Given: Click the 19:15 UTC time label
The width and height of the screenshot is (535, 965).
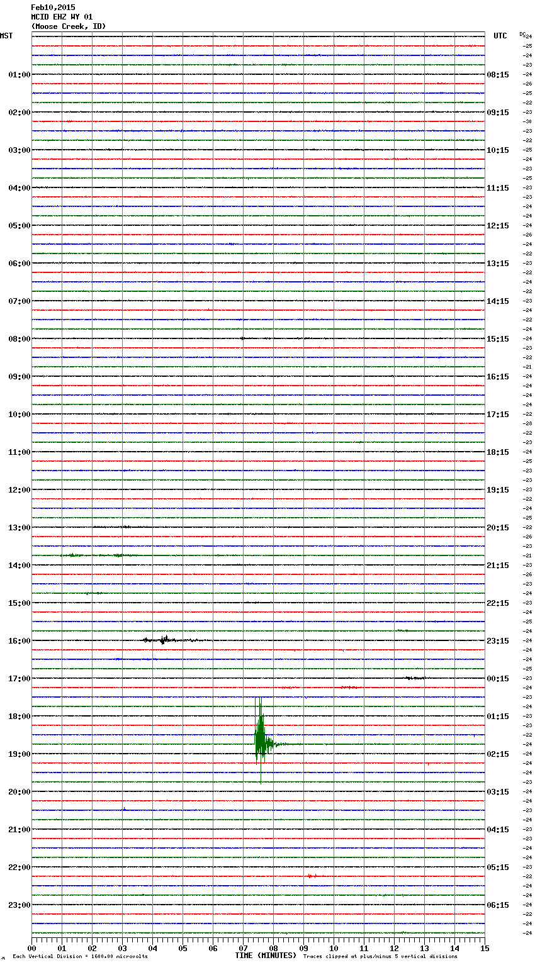Looking at the screenshot, I should (498, 490).
